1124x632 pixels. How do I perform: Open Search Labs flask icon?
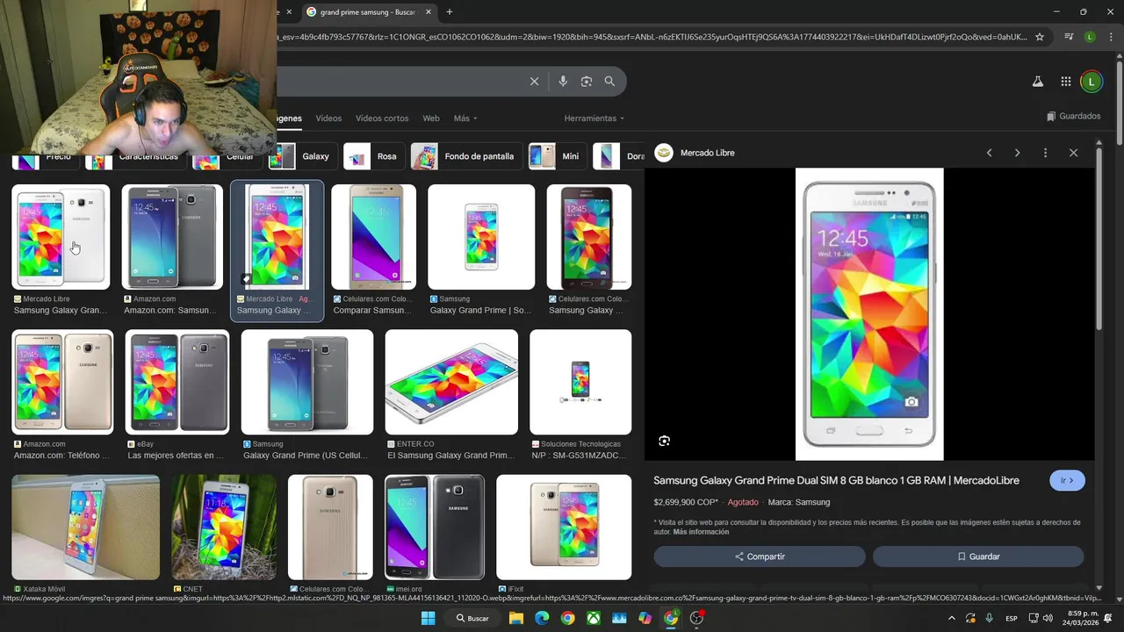1037,82
